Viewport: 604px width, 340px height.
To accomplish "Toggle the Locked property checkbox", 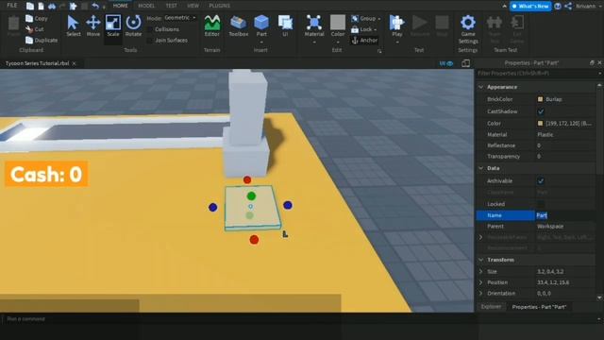I will click(x=541, y=204).
